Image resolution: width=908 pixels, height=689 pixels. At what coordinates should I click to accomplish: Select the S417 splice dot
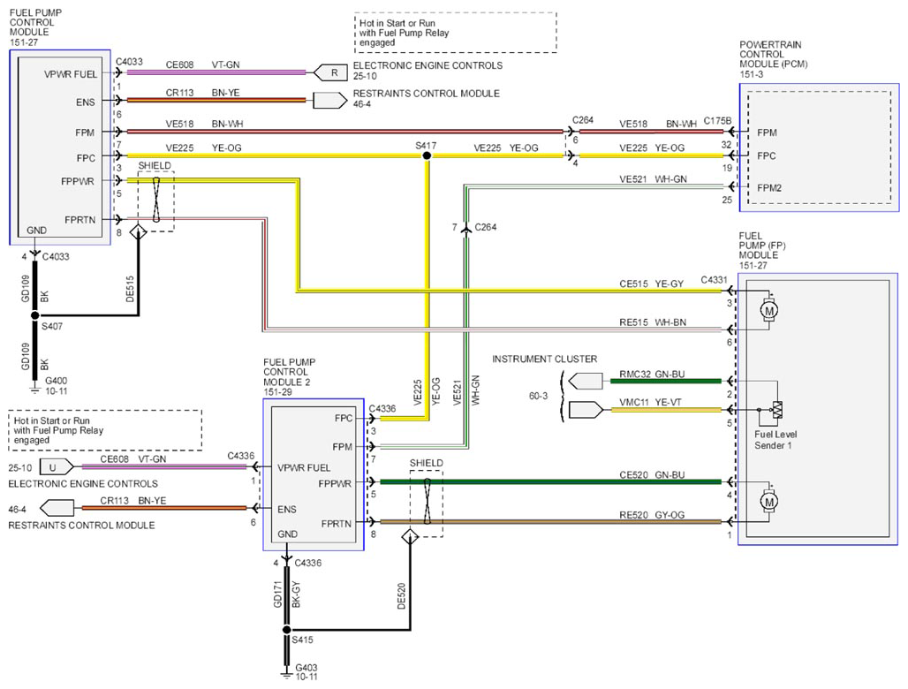pos(427,155)
